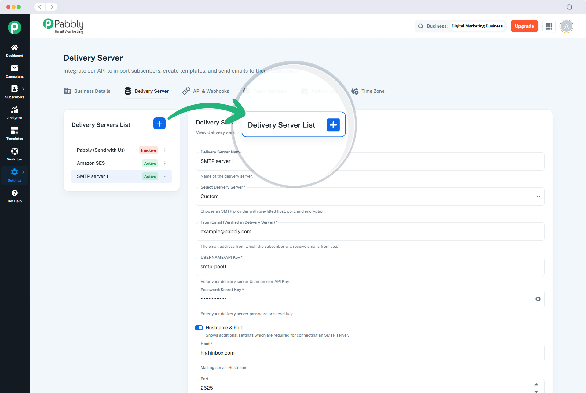Open the Dashboard from the sidebar
586x393 pixels.
pyautogui.click(x=15, y=51)
